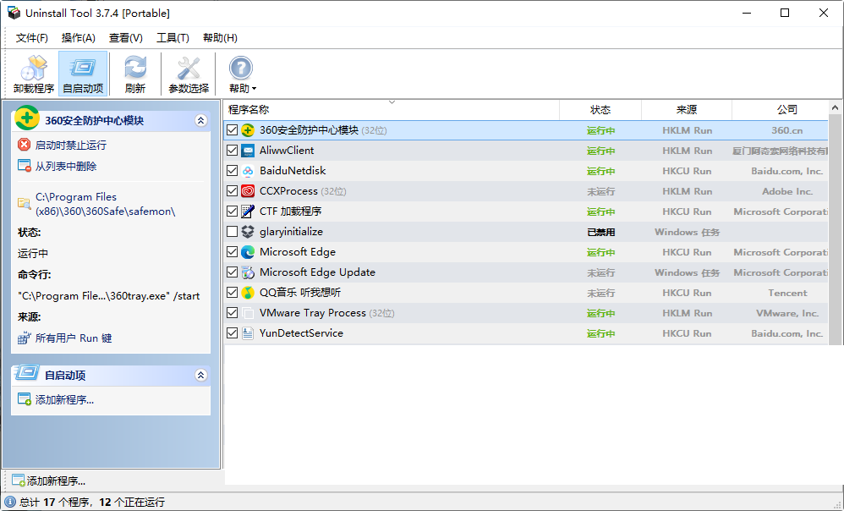Click the CTF 加载程序 row icon
This screenshot has width=844, height=511.
coord(248,212)
